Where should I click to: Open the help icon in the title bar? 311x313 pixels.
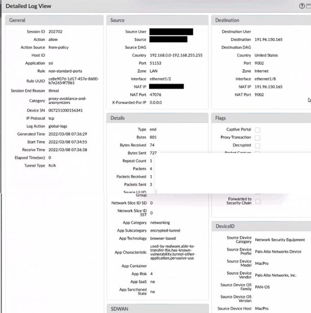(302, 6)
